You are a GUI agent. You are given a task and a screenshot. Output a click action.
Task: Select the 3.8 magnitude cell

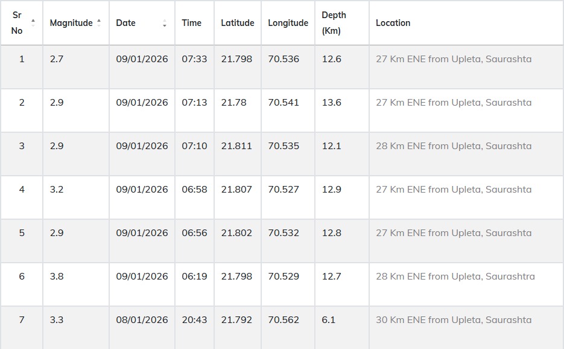tap(57, 277)
